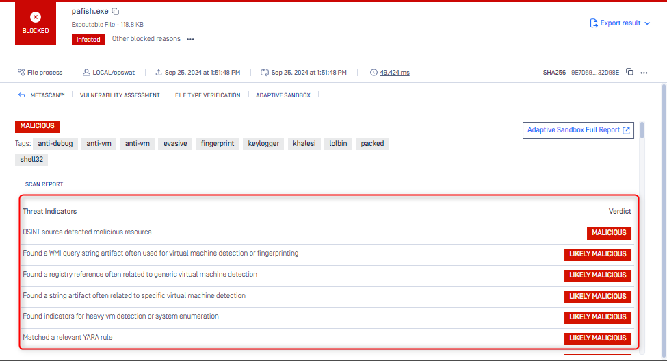The width and height of the screenshot is (667, 361).
Task: Open the external link icon in Full Report
Action: point(626,130)
